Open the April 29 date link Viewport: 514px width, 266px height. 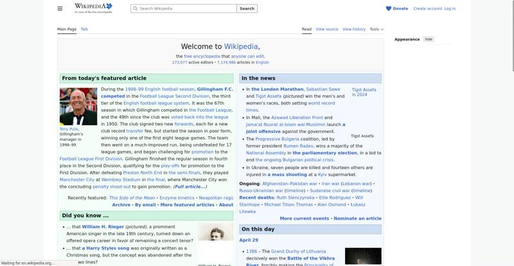tap(249, 240)
